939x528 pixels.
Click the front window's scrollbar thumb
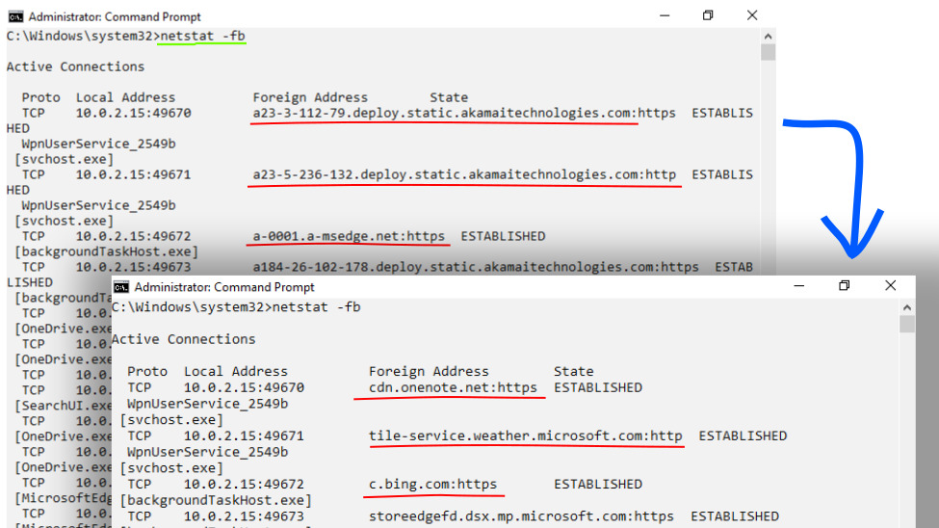tap(907, 325)
